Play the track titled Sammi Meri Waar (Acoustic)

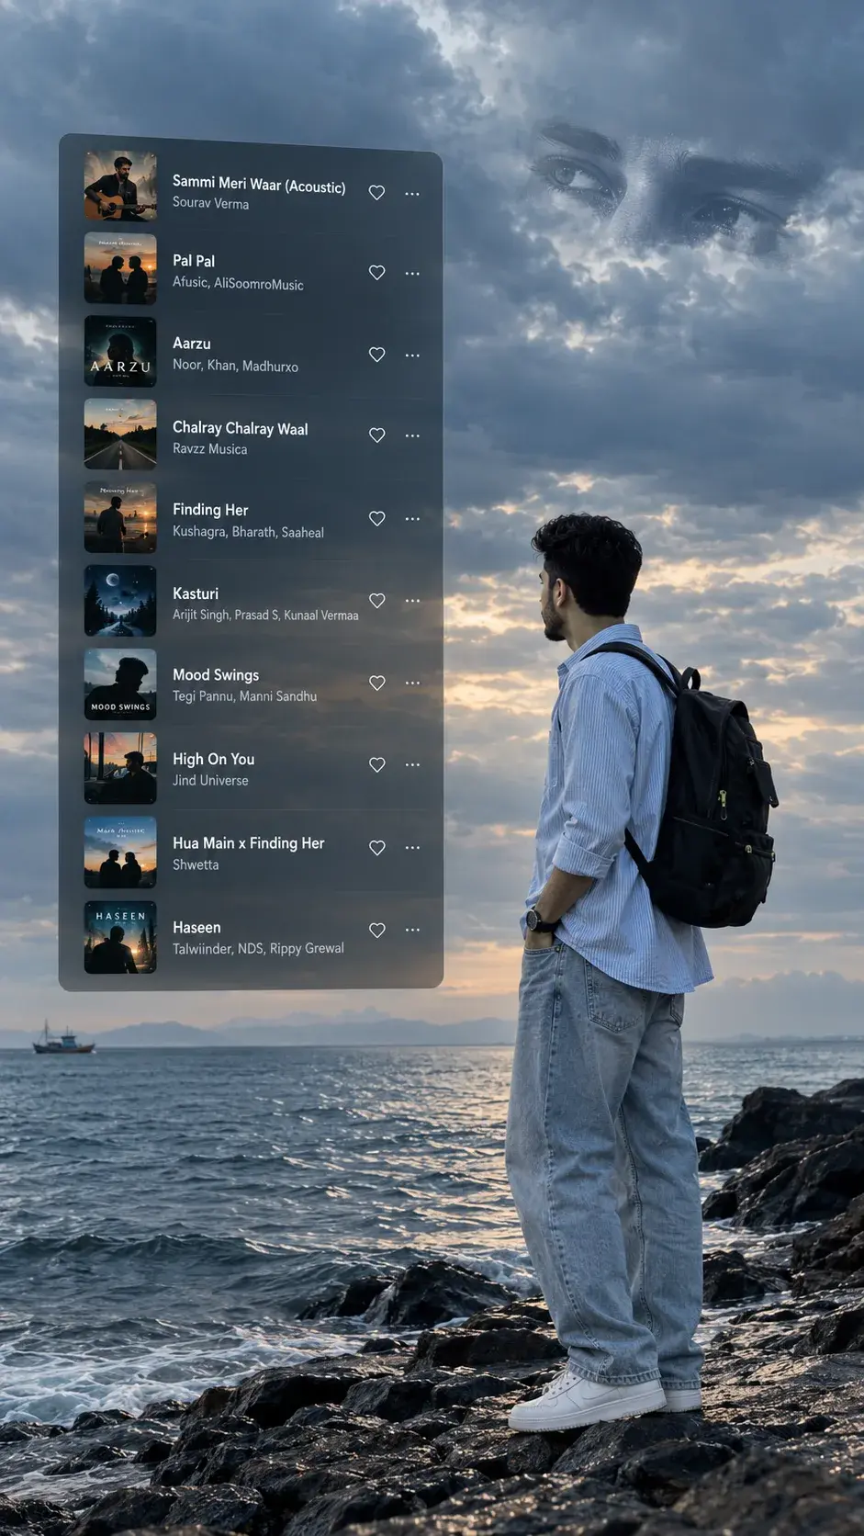tap(259, 184)
